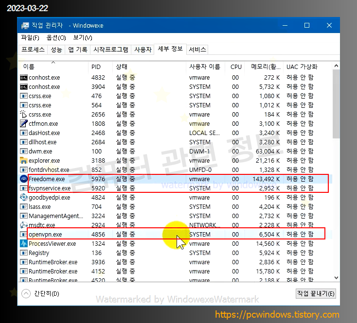Click the ctfmon.exe pen icon
The width and height of the screenshot is (357, 323).
point(24,123)
